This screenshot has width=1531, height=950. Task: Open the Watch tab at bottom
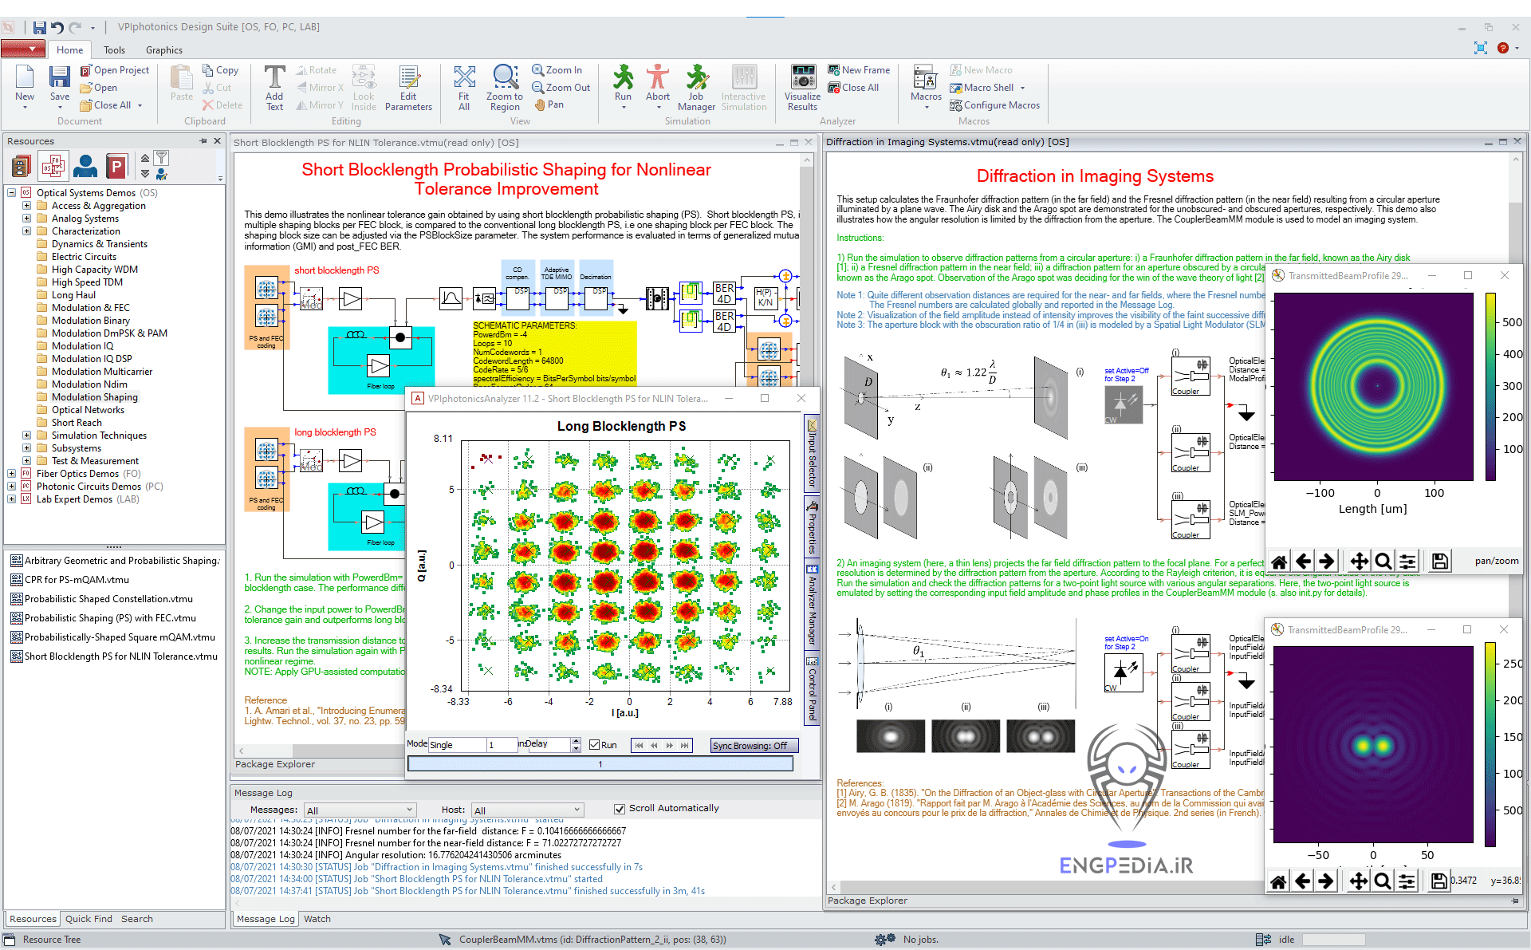(317, 919)
